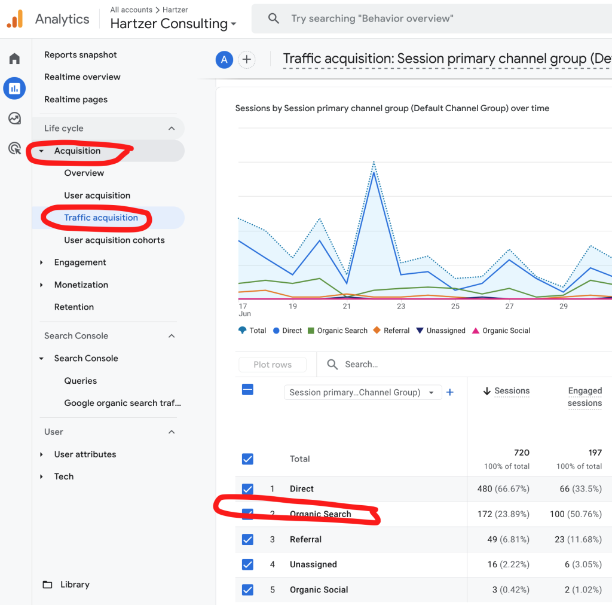Uncheck the Unassigned row checkbox

pyautogui.click(x=247, y=564)
